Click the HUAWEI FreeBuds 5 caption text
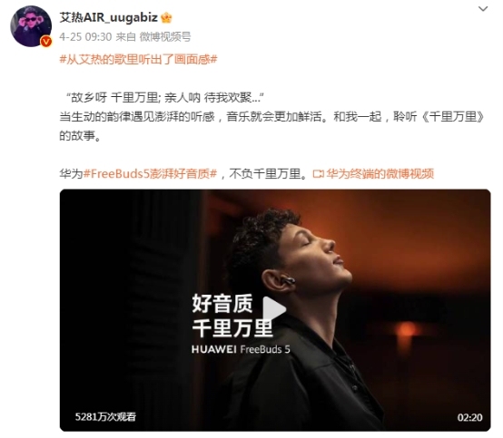The width and height of the screenshot is (503, 438). pos(241,349)
